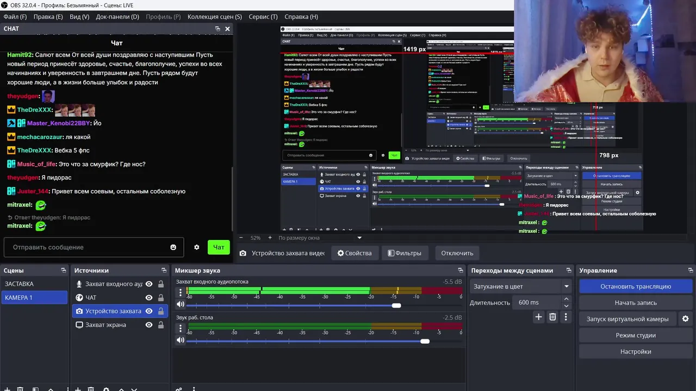Click the 600 ms duration field
This screenshot has height=391, width=696.
click(536, 302)
